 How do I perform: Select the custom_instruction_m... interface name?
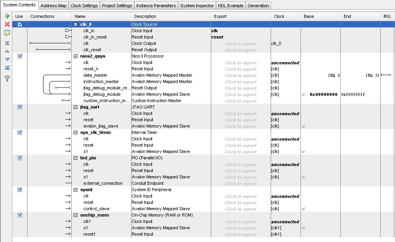[106, 101]
